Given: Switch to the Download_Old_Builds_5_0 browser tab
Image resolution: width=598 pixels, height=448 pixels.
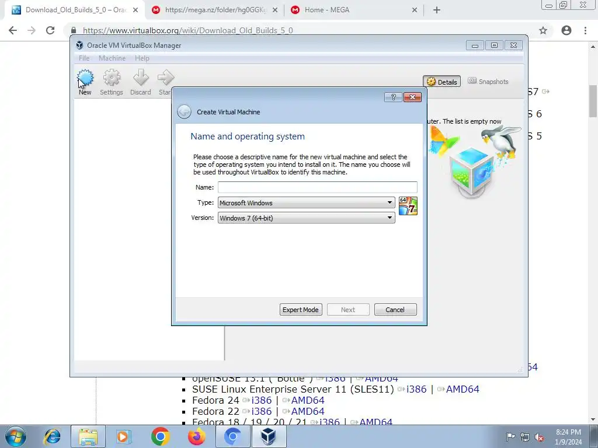Looking at the screenshot, I should coord(75,10).
